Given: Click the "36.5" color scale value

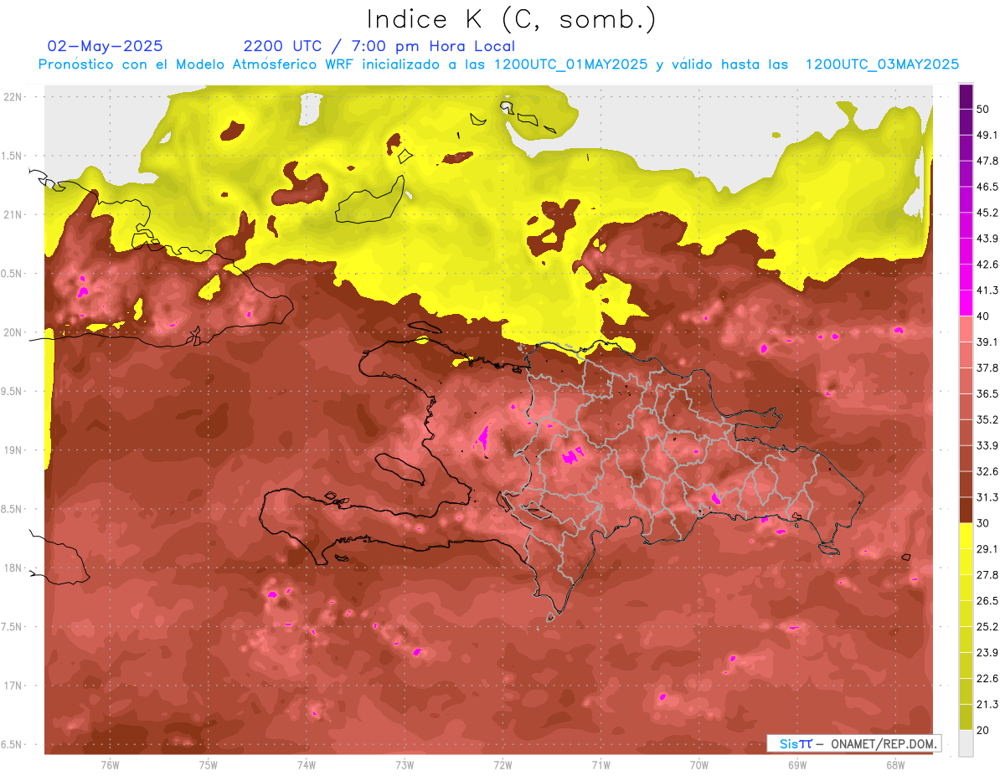Looking at the screenshot, I should pyautogui.click(x=987, y=394).
